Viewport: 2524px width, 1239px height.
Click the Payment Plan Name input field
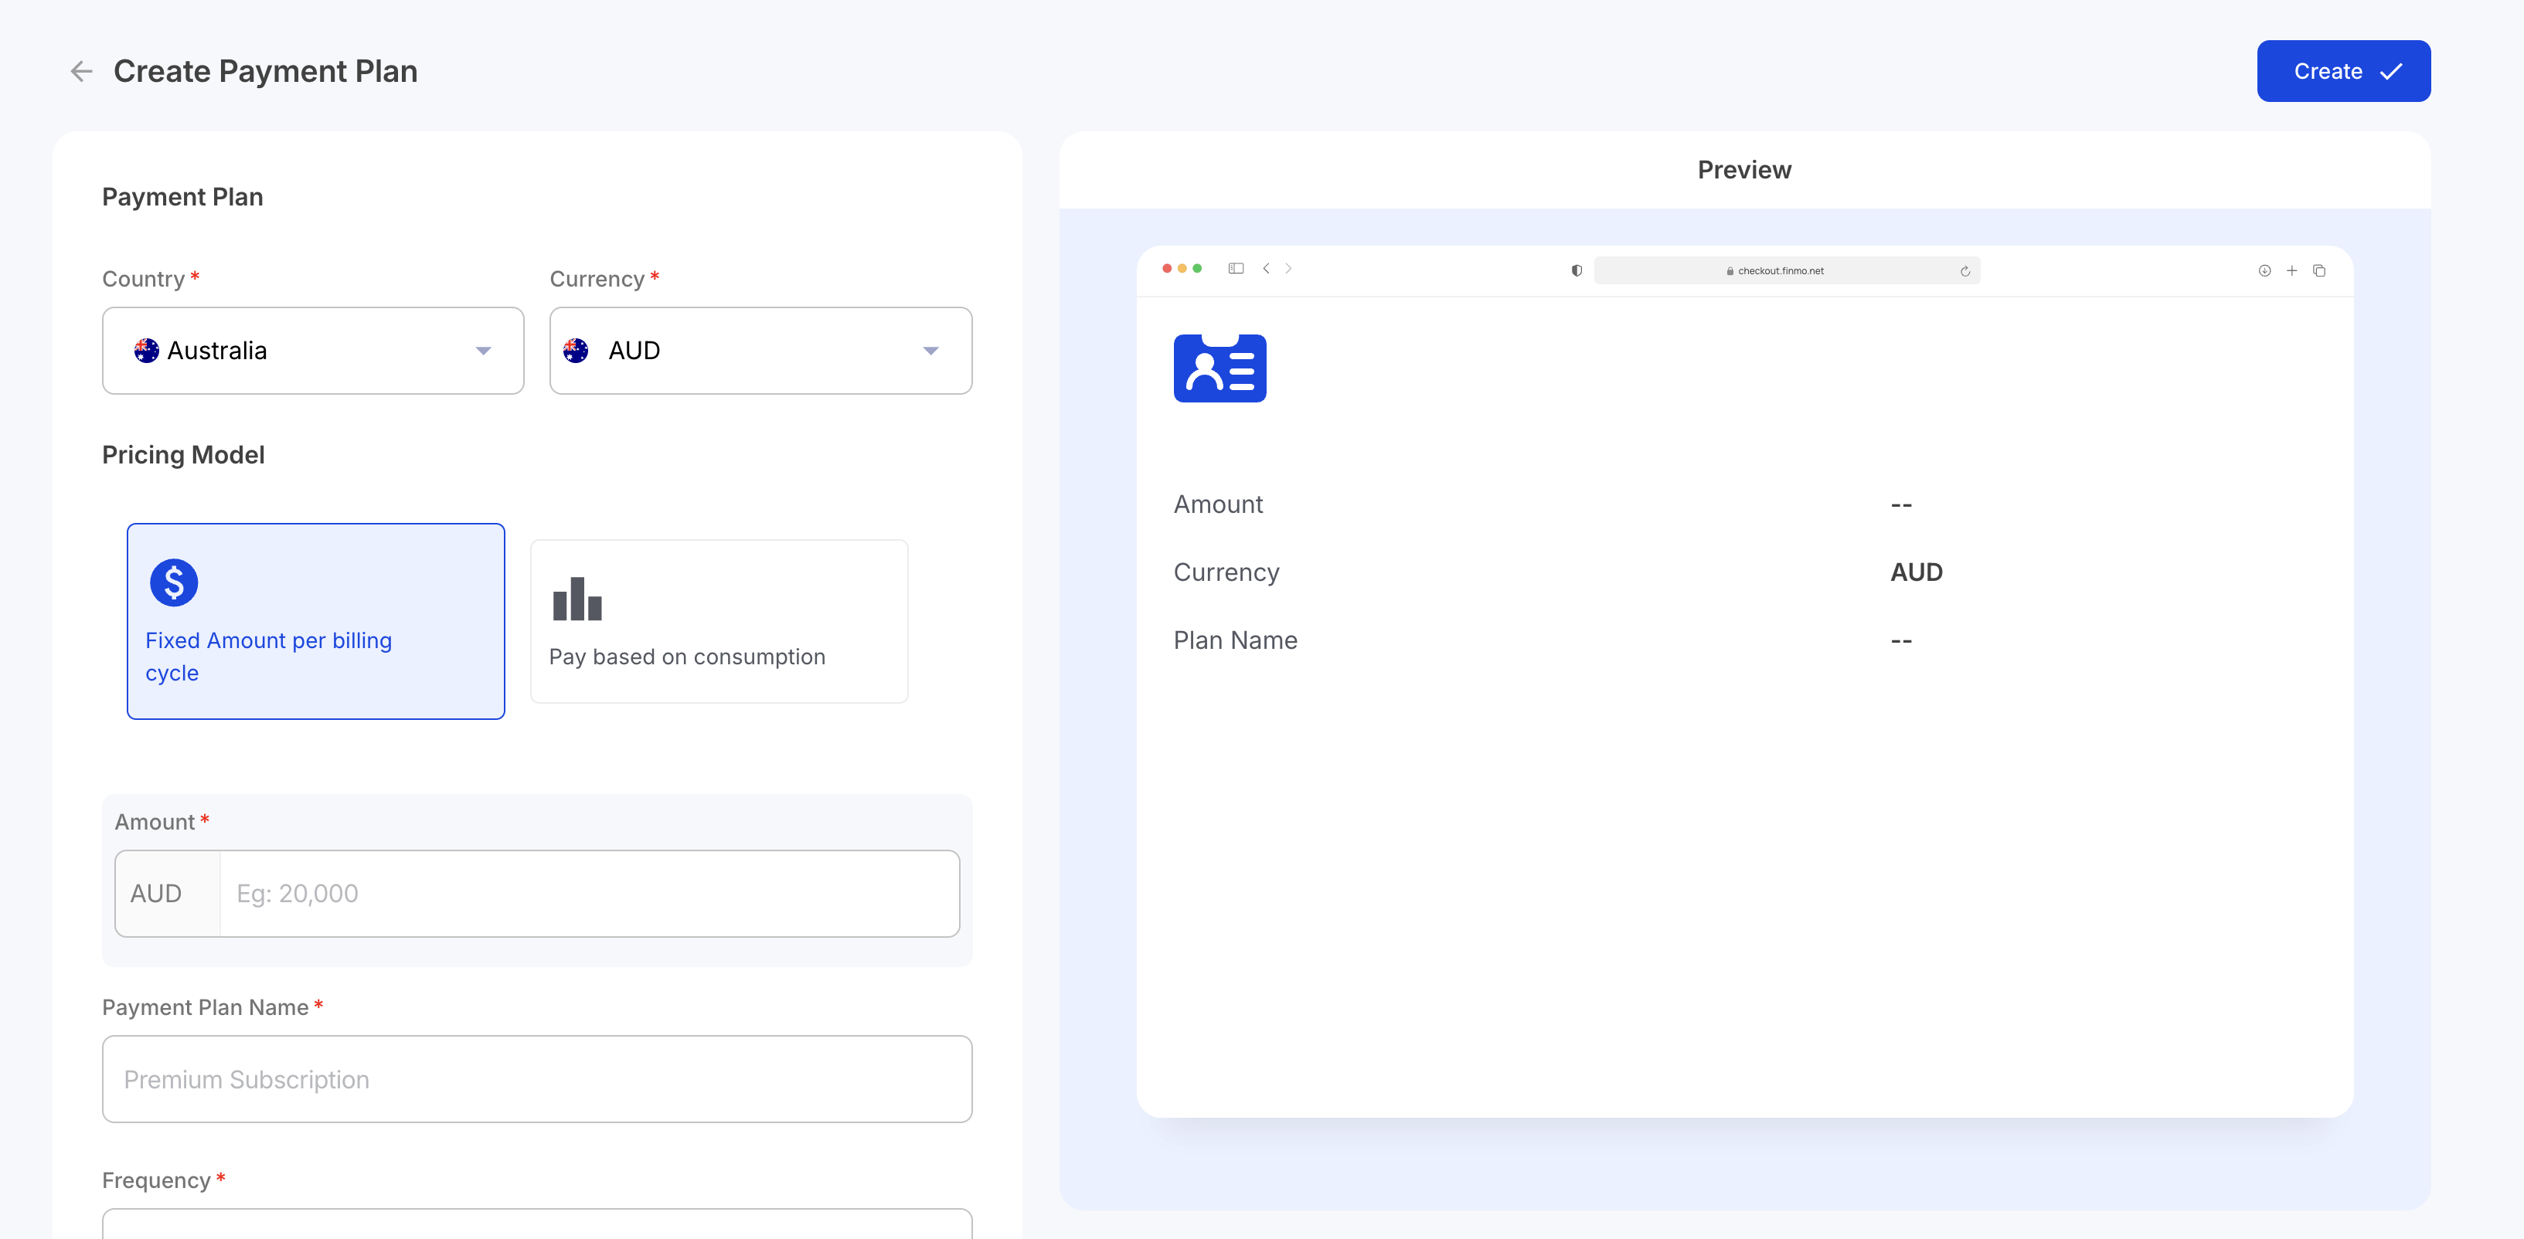click(x=537, y=1079)
